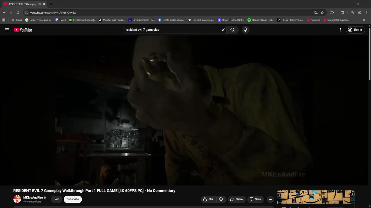Open the Creator Dashboard bookmark
371x208 pixels.
click(82, 20)
